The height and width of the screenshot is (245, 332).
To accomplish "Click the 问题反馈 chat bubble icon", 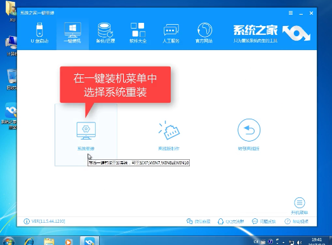I will pyautogui.click(x=255, y=222).
